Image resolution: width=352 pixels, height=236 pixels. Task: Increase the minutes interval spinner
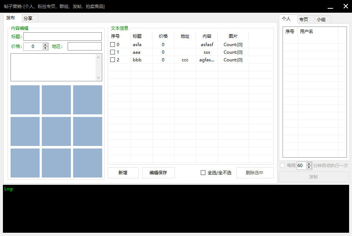309,164
